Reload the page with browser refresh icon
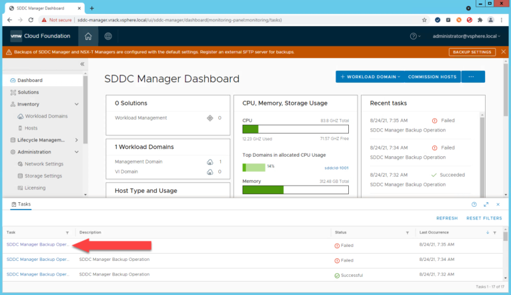 [31, 20]
